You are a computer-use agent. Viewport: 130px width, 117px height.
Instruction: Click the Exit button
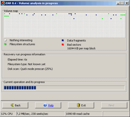81,105
